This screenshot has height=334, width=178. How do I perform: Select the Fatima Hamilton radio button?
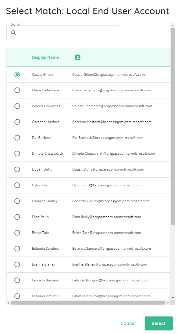(17, 296)
